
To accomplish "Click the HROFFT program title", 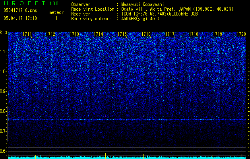I will click(25, 3).
